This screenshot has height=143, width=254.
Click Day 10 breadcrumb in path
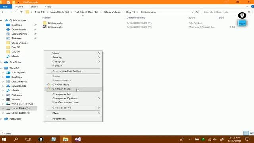point(131,12)
